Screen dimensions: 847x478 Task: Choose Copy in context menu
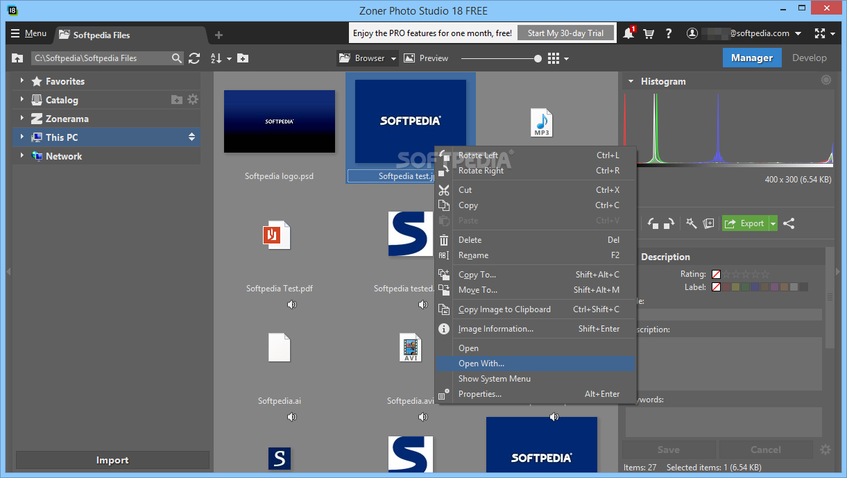click(535, 205)
